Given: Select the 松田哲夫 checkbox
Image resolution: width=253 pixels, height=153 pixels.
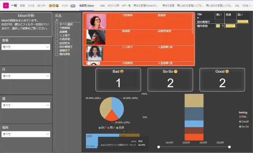Looking at the screenshot, I should 57,43.
